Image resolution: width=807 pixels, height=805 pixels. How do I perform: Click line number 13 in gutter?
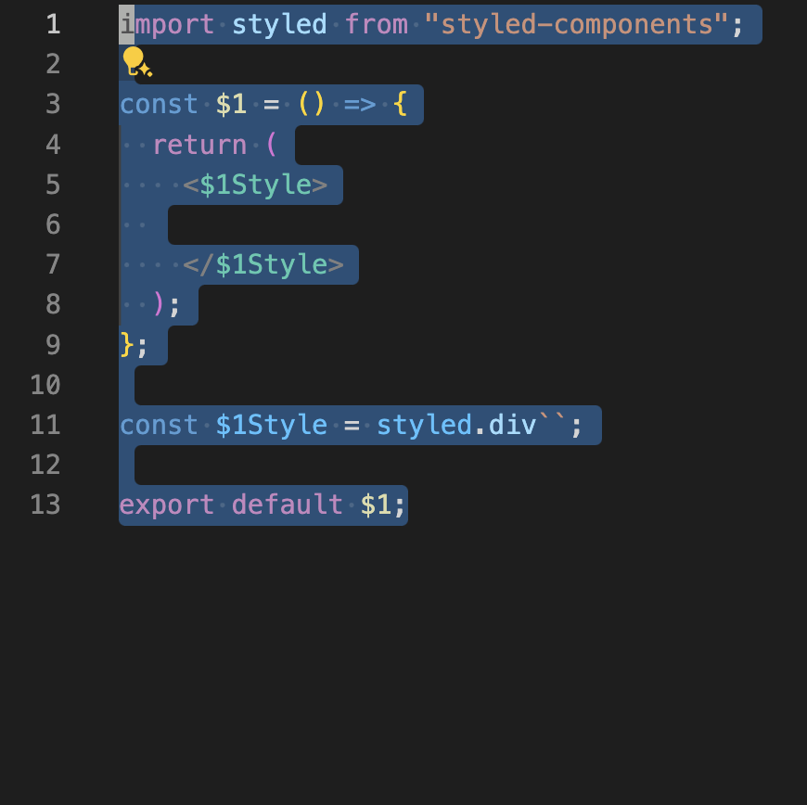[x=45, y=505]
